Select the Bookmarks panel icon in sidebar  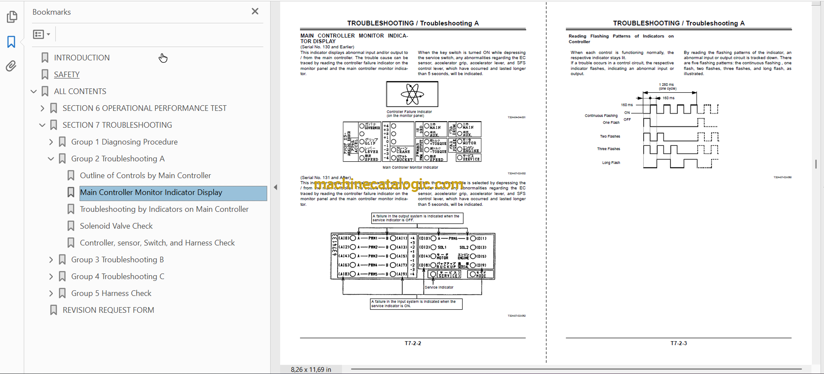point(12,42)
